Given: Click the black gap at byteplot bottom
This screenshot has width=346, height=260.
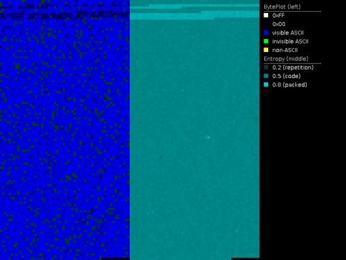Looking at the screenshot, I should pos(115,259).
